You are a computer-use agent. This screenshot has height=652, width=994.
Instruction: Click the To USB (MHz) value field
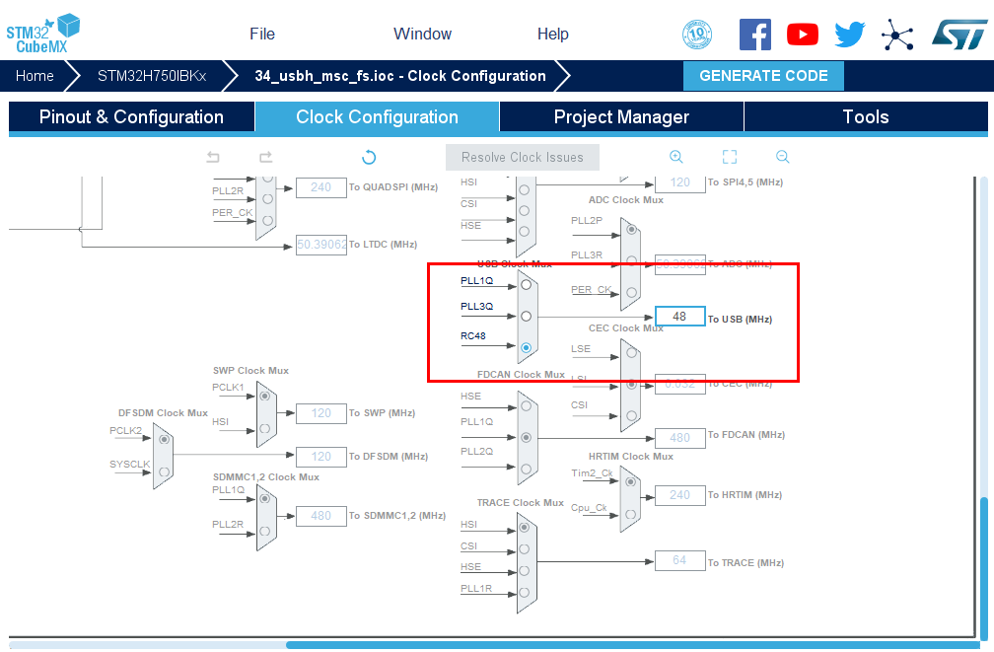point(679,317)
